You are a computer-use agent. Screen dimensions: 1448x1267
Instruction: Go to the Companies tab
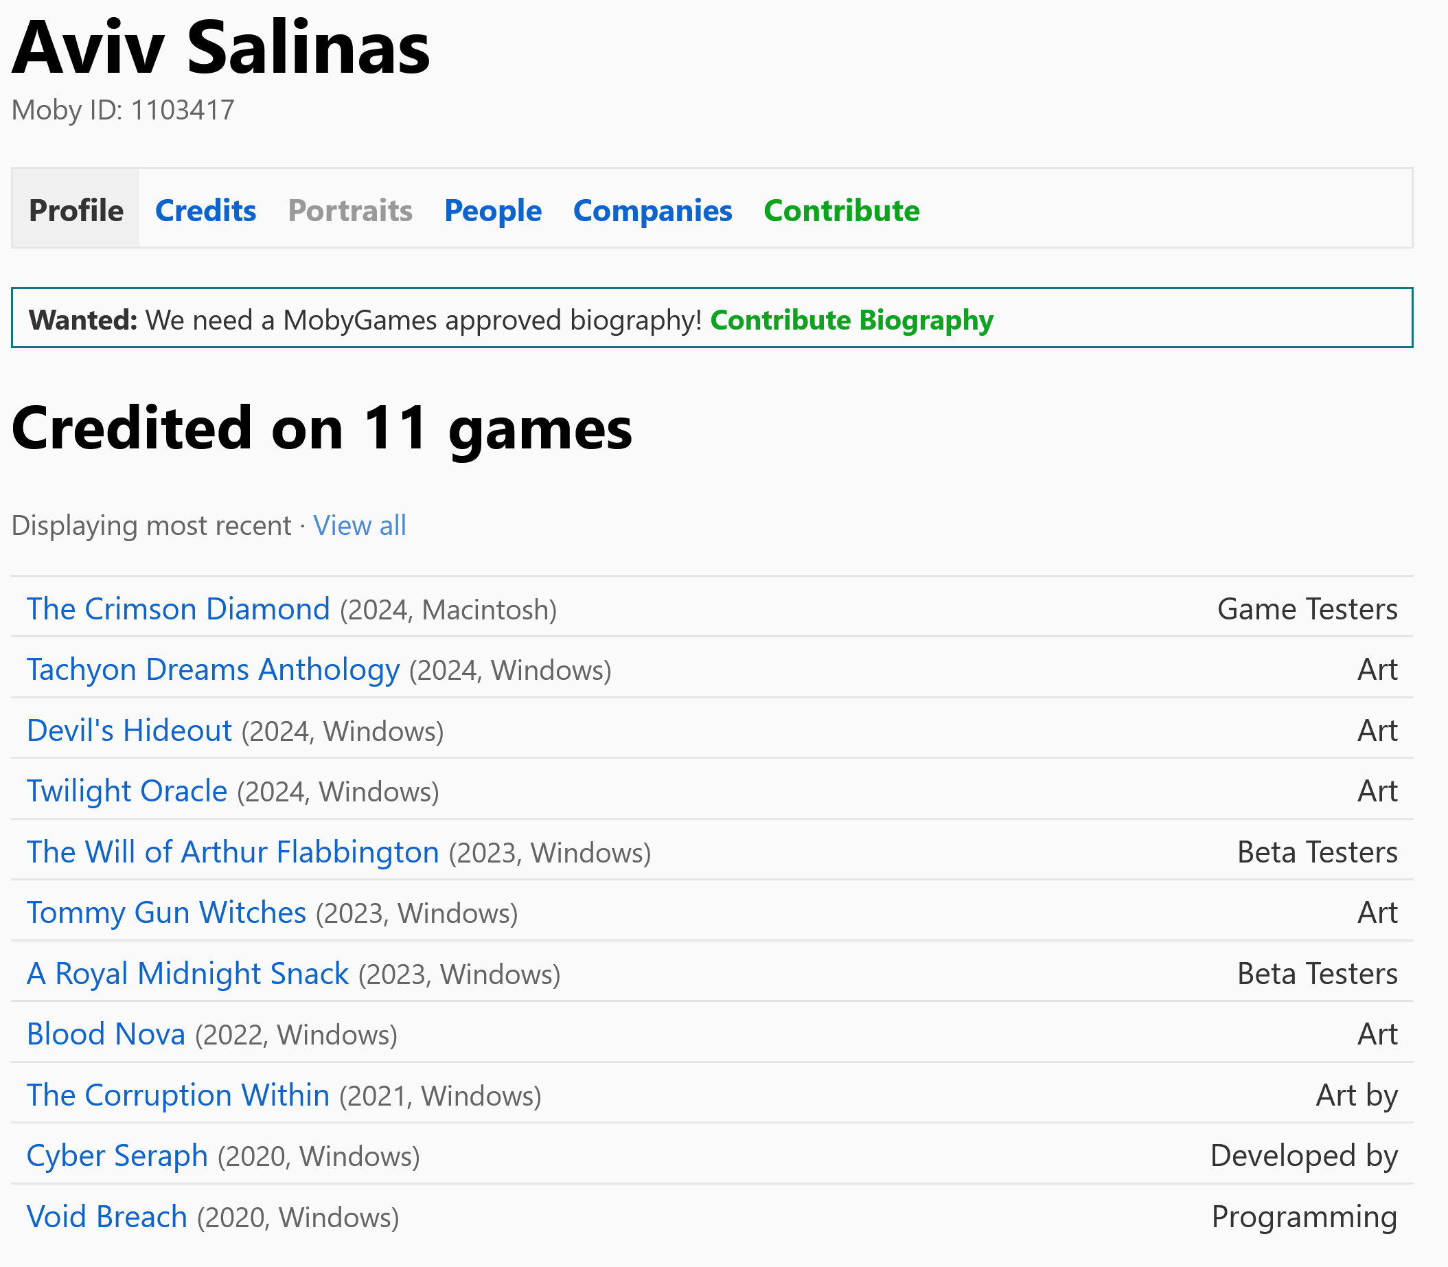pyautogui.click(x=652, y=210)
